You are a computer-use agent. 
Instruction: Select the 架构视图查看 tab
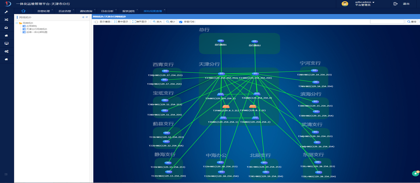click(153, 11)
